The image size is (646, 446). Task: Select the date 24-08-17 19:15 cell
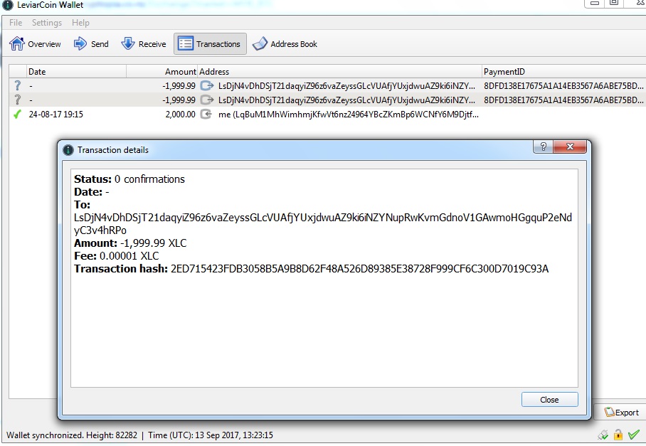pyautogui.click(x=55, y=115)
